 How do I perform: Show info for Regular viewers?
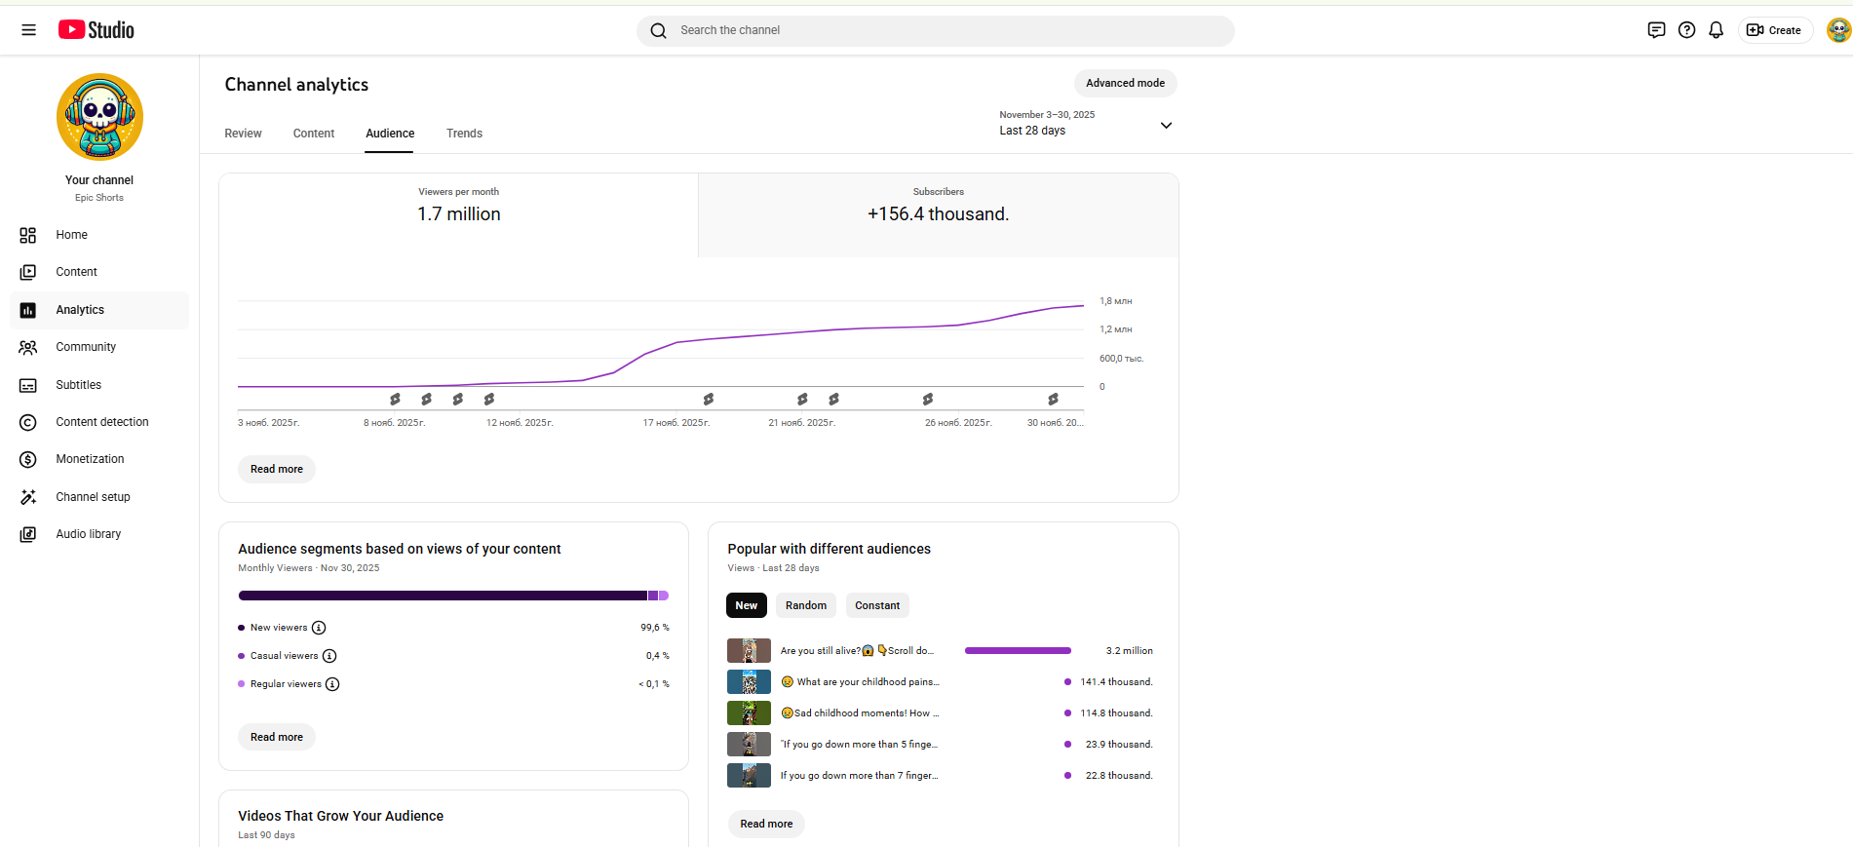(x=332, y=684)
